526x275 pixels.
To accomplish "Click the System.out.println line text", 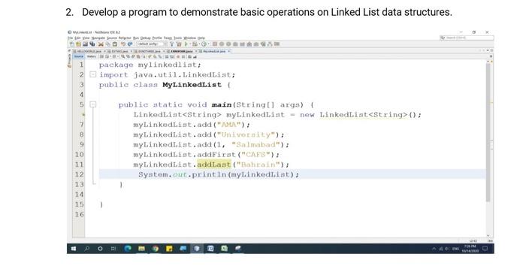I will click(x=219, y=174).
